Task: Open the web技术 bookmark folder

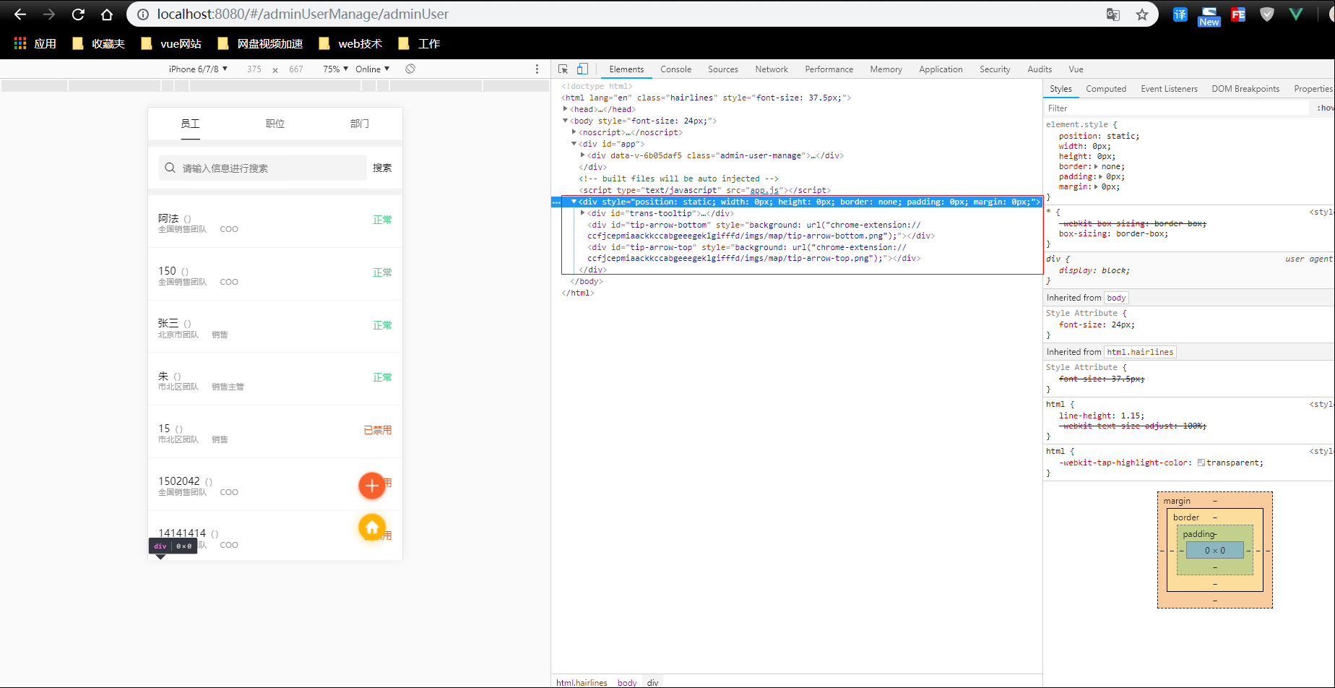Action: [350, 43]
